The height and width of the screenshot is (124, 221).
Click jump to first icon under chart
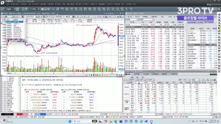click(x=117, y=75)
